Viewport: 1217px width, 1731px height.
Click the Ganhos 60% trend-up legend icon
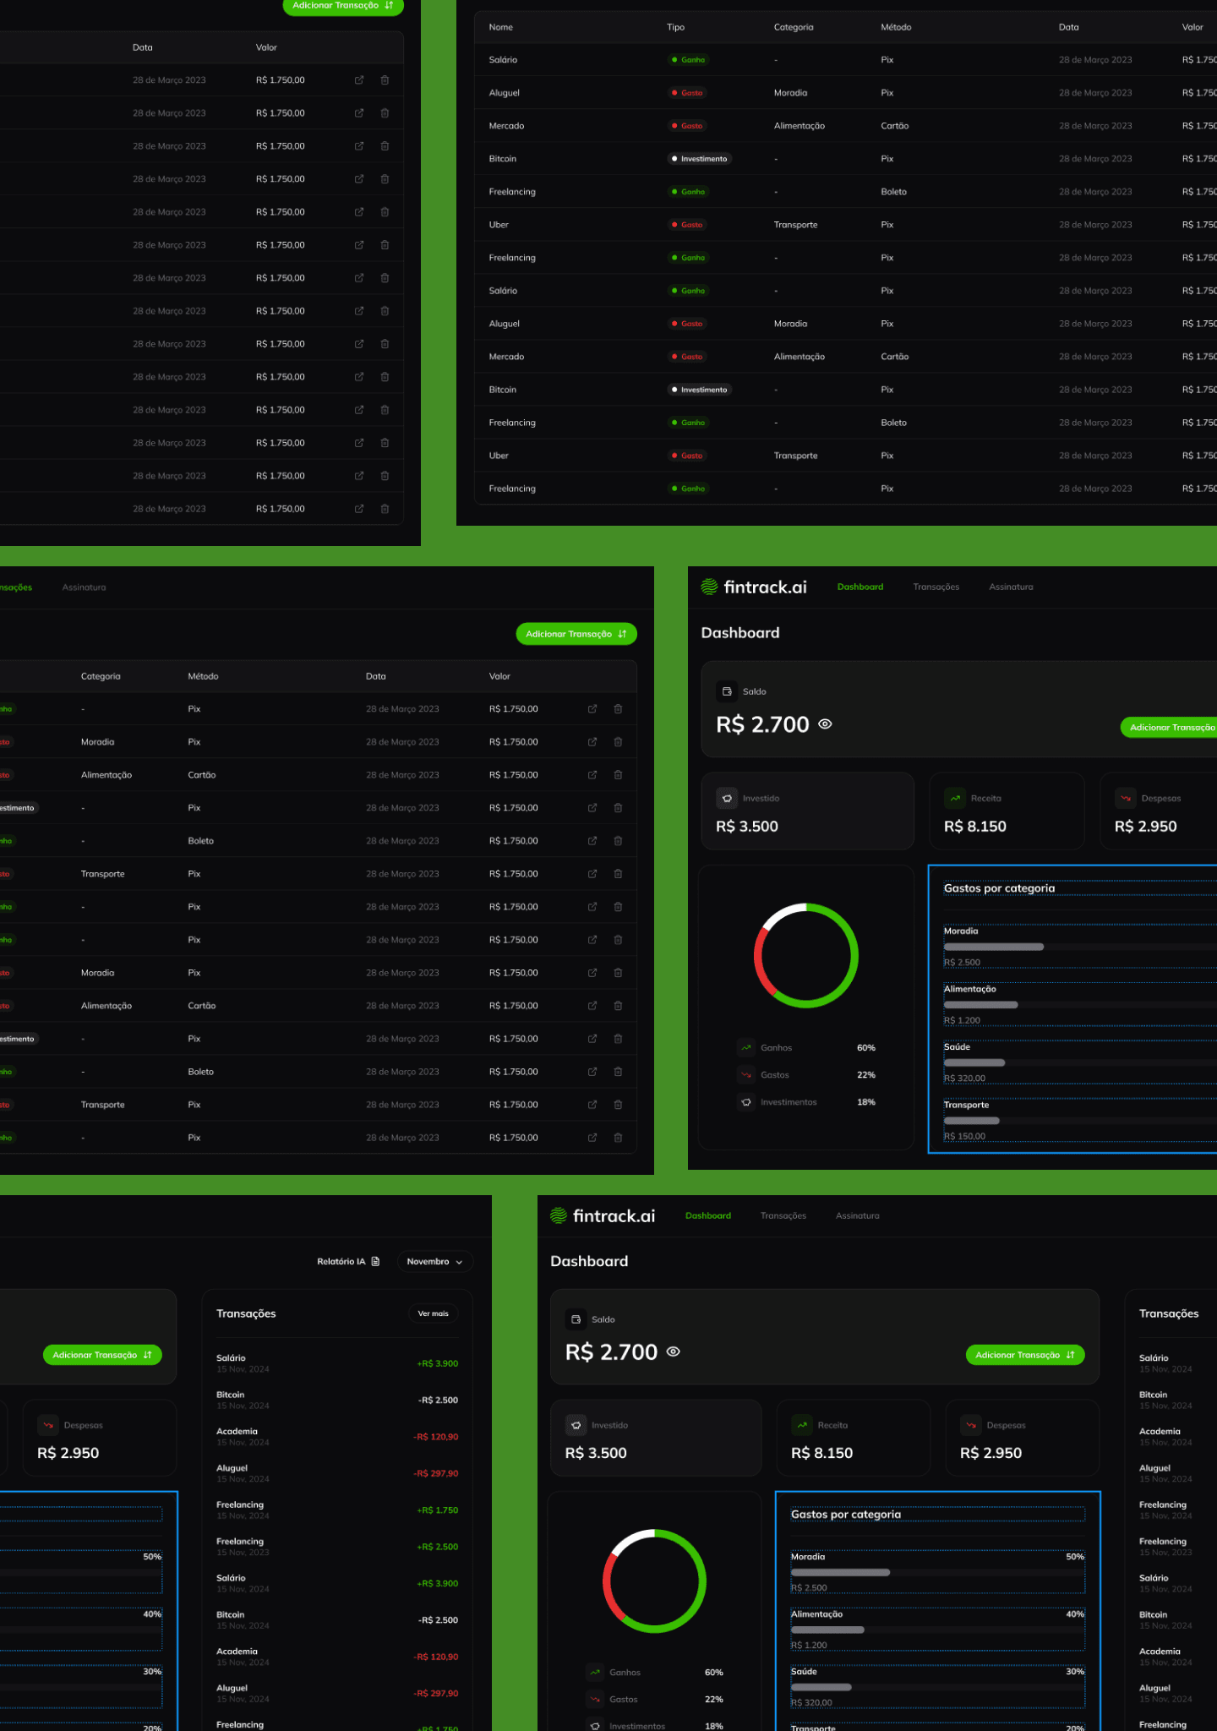[x=746, y=1048]
